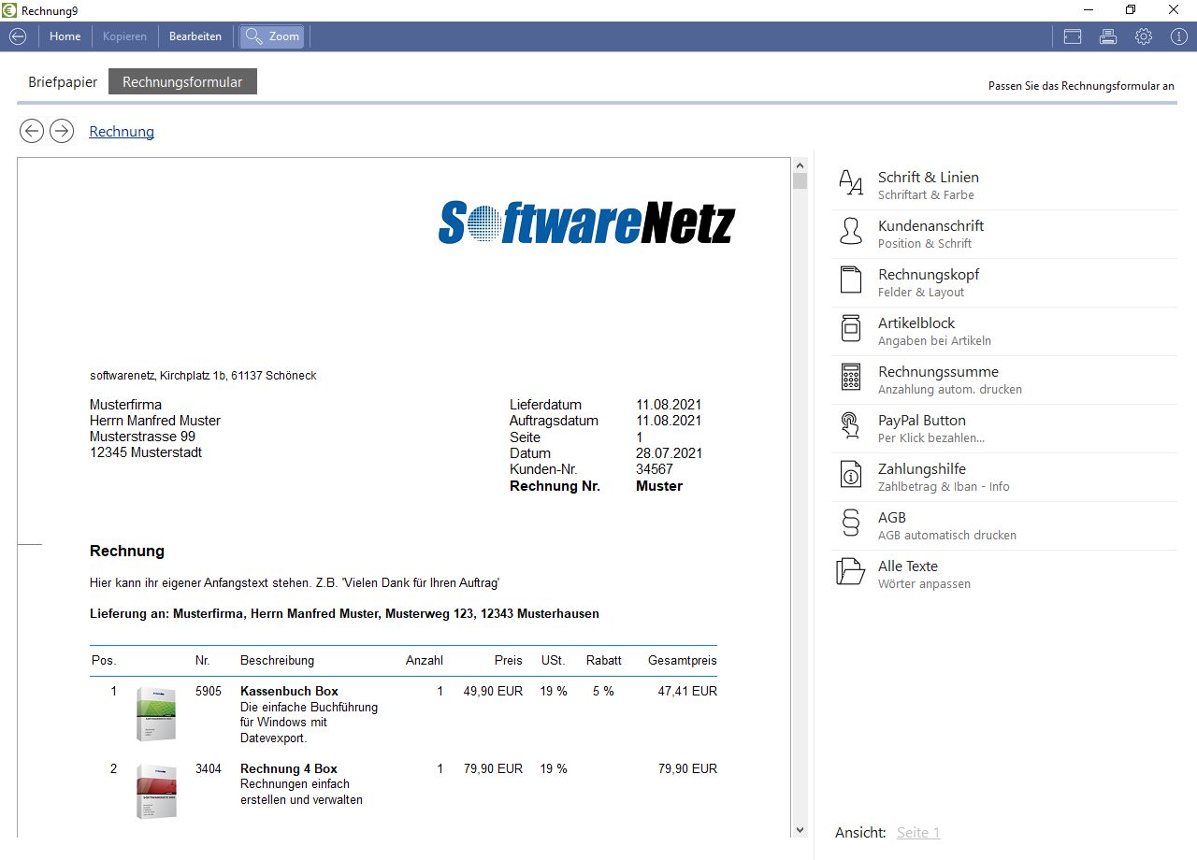Click the Seite 1 view link
Viewport: 1197px width, 860px height.
pos(918,833)
